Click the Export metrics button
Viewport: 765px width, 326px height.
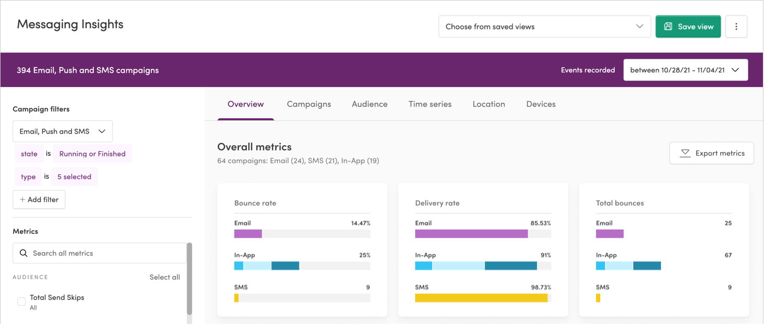pos(711,153)
